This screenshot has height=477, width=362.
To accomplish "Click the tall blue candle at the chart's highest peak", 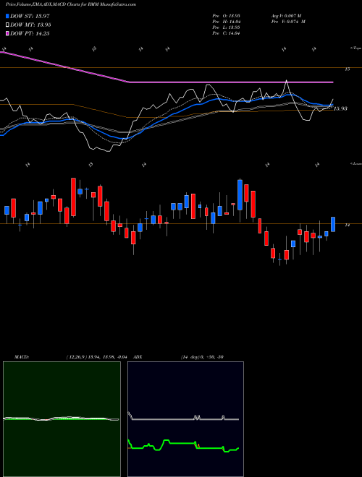I will [240, 194].
